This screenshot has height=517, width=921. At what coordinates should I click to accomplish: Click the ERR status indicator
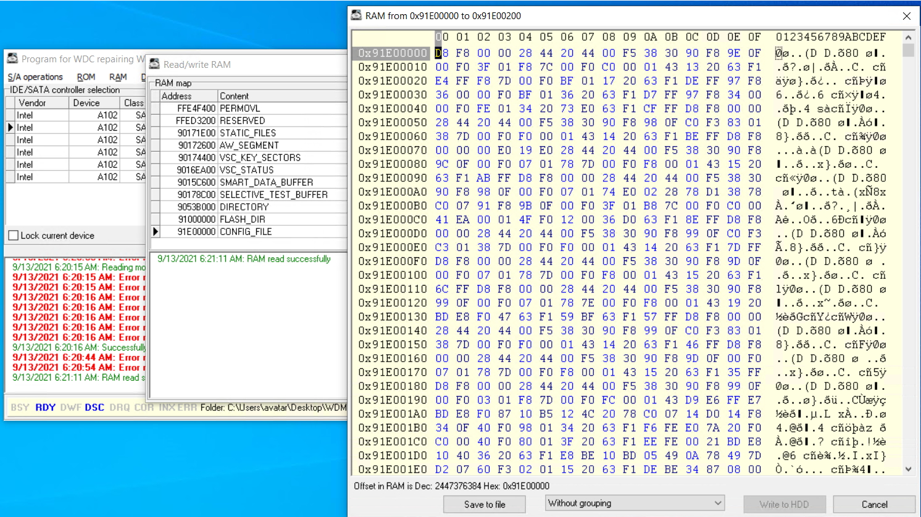pyautogui.click(x=188, y=408)
